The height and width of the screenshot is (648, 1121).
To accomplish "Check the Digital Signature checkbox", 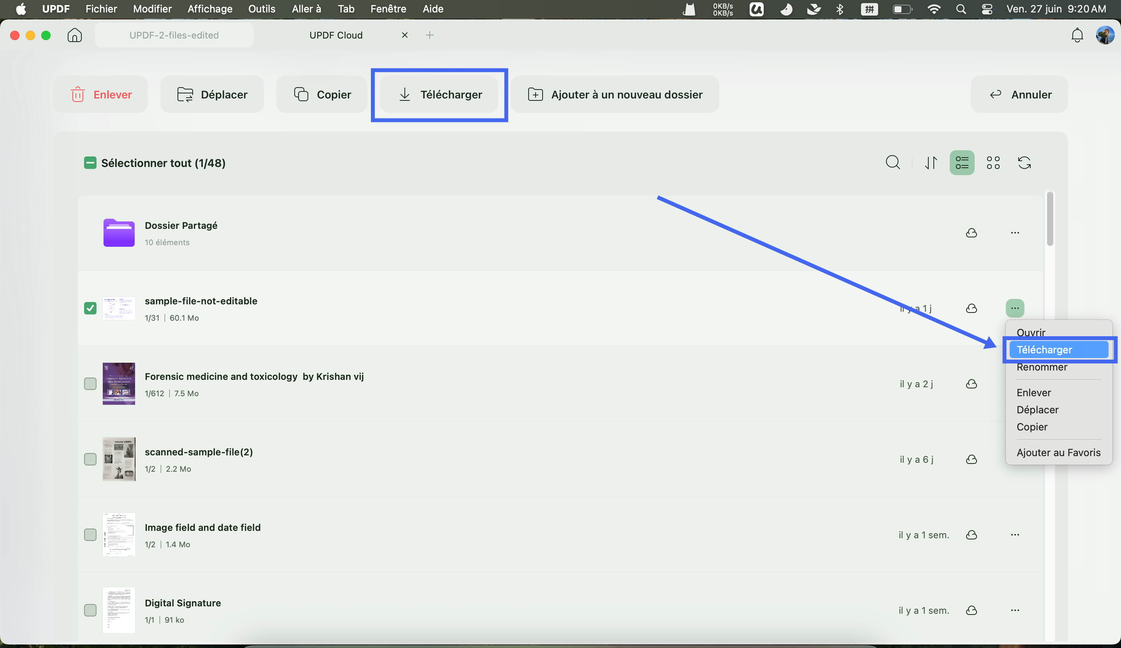I will point(90,610).
